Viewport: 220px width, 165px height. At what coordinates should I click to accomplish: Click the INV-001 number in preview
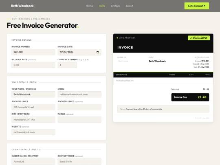point(205,61)
